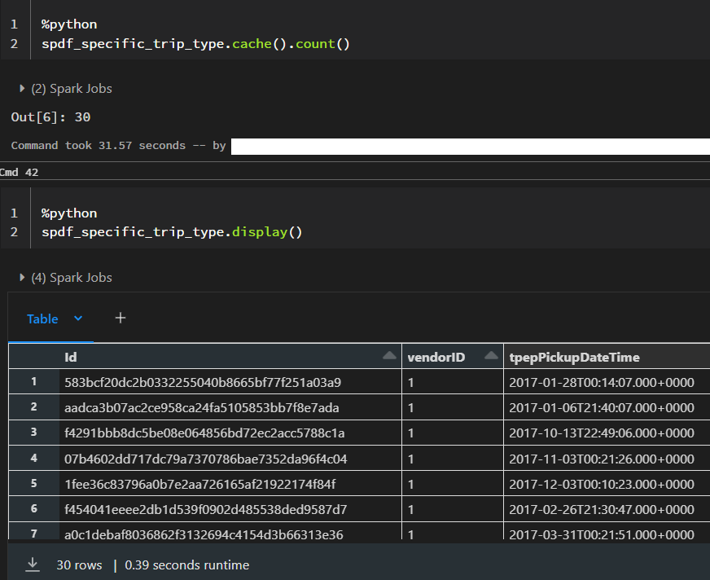Click the Cmd 42 cell label
The width and height of the screenshot is (710, 580).
19,172
